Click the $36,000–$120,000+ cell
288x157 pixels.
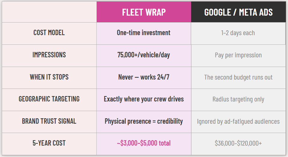point(238,143)
